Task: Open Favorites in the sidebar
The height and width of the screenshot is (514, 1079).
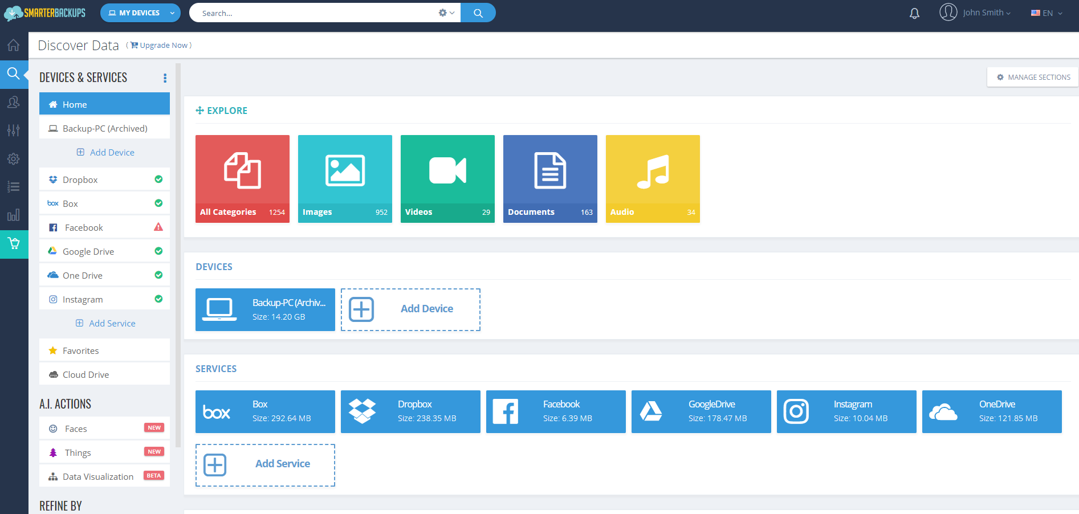Action: coord(104,350)
